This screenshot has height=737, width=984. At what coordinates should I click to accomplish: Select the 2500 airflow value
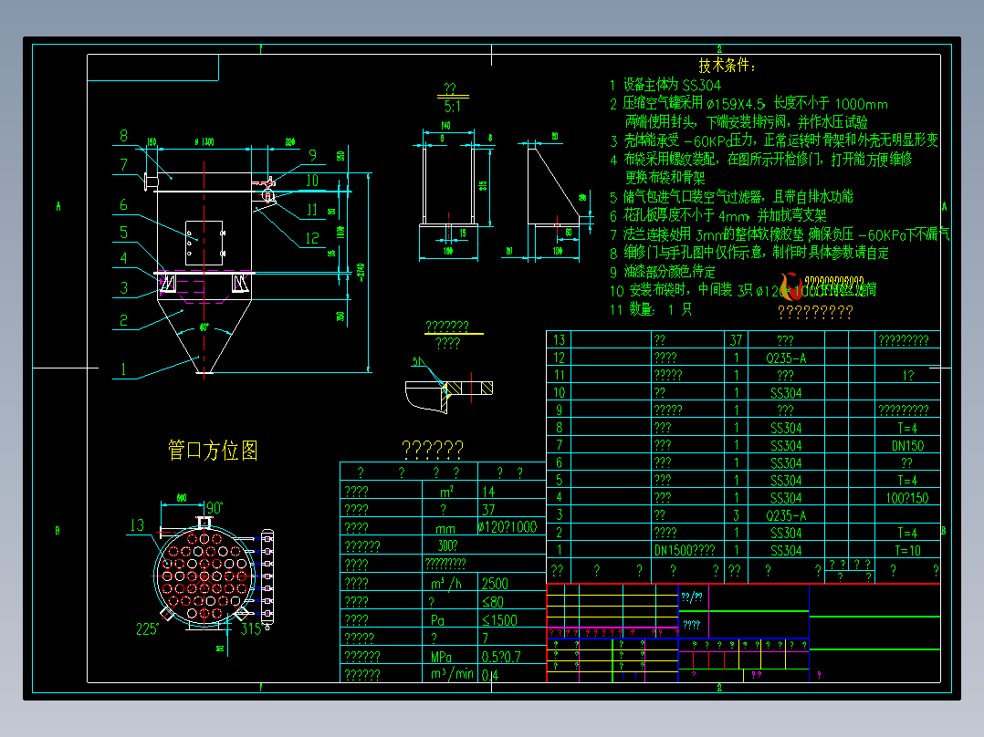(x=495, y=584)
